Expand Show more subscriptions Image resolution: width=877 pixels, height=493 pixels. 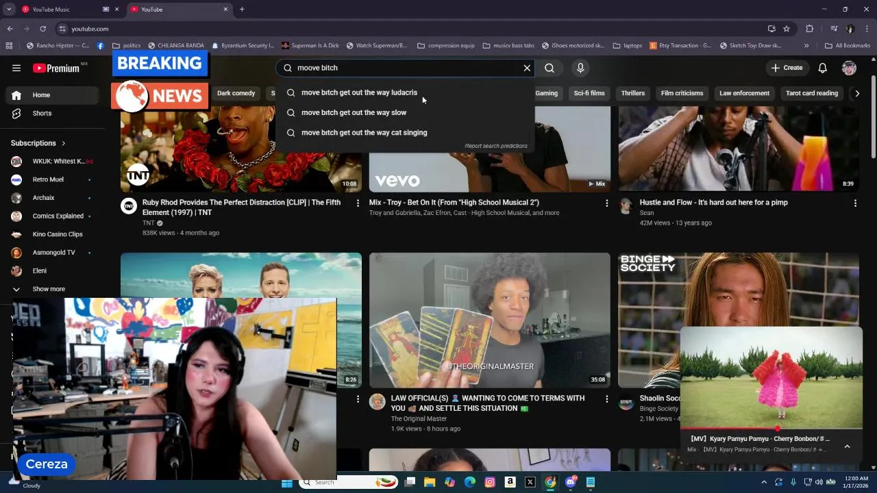51,289
